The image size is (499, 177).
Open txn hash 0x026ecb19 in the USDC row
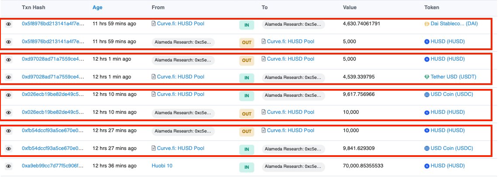click(53, 94)
